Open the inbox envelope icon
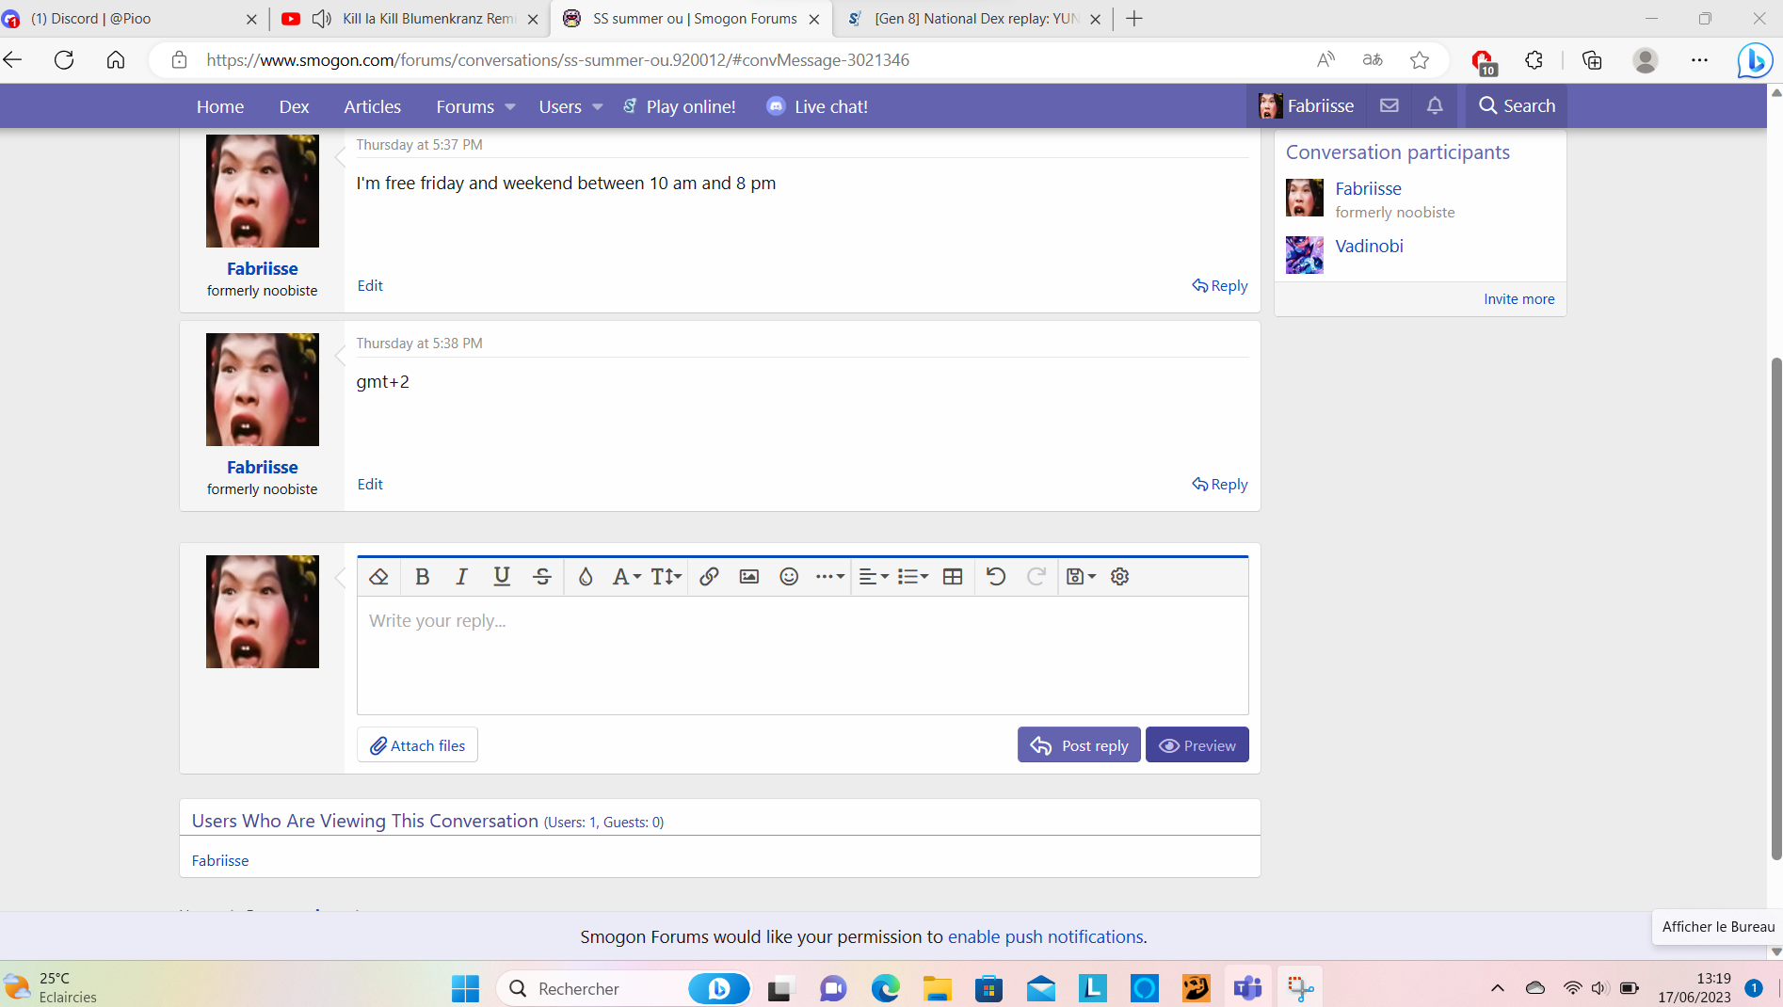The height and width of the screenshot is (1007, 1783). (1389, 106)
